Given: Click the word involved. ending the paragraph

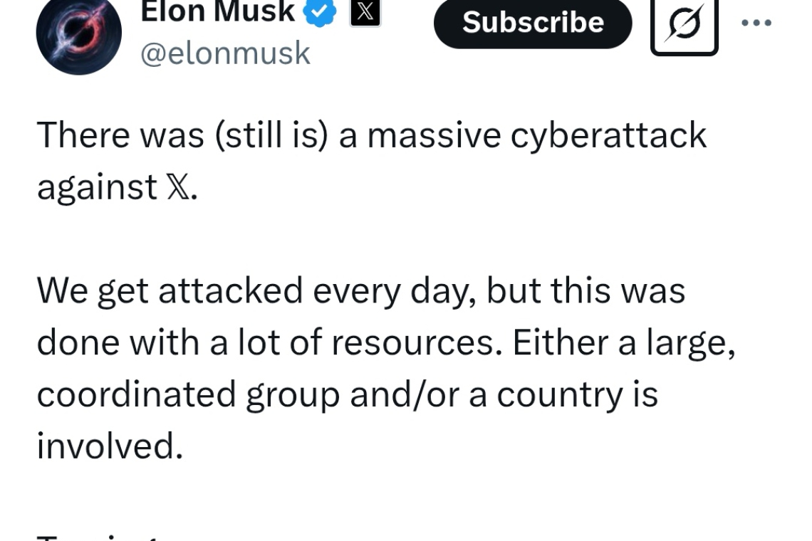Looking at the screenshot, I should pos(110,446).
